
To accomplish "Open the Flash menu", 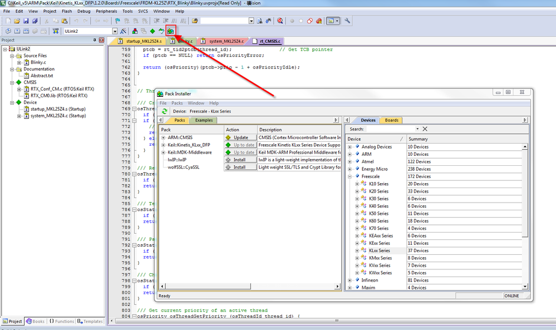I will (x=67, y=11).
